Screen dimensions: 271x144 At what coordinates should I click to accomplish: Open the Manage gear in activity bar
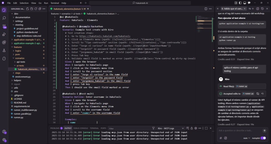(4, 140)
